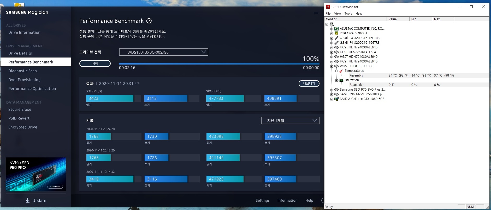
Task: Click the 2020-11-11 20:24:20 history entry
Action: [x=100, y=129]
